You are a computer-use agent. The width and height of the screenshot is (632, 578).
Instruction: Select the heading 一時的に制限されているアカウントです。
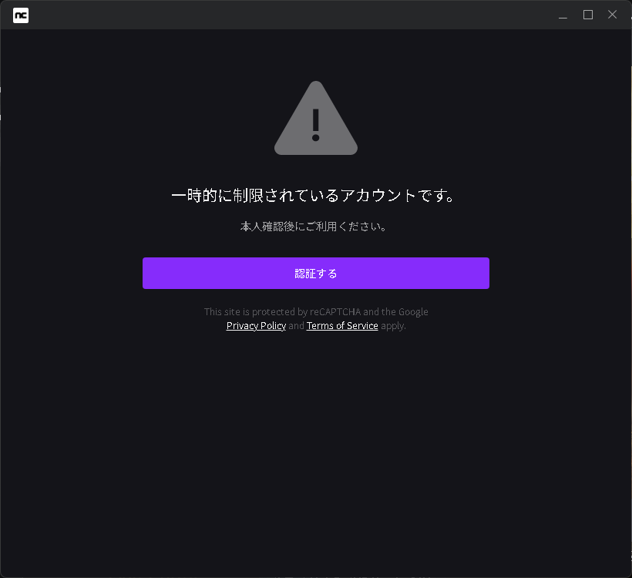[313, 196]
